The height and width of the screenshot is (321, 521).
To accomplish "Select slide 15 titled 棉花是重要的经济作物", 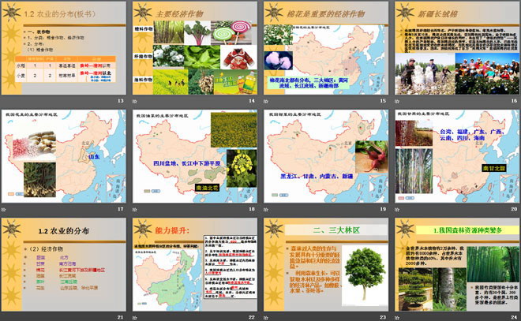I will click(326, 48).
